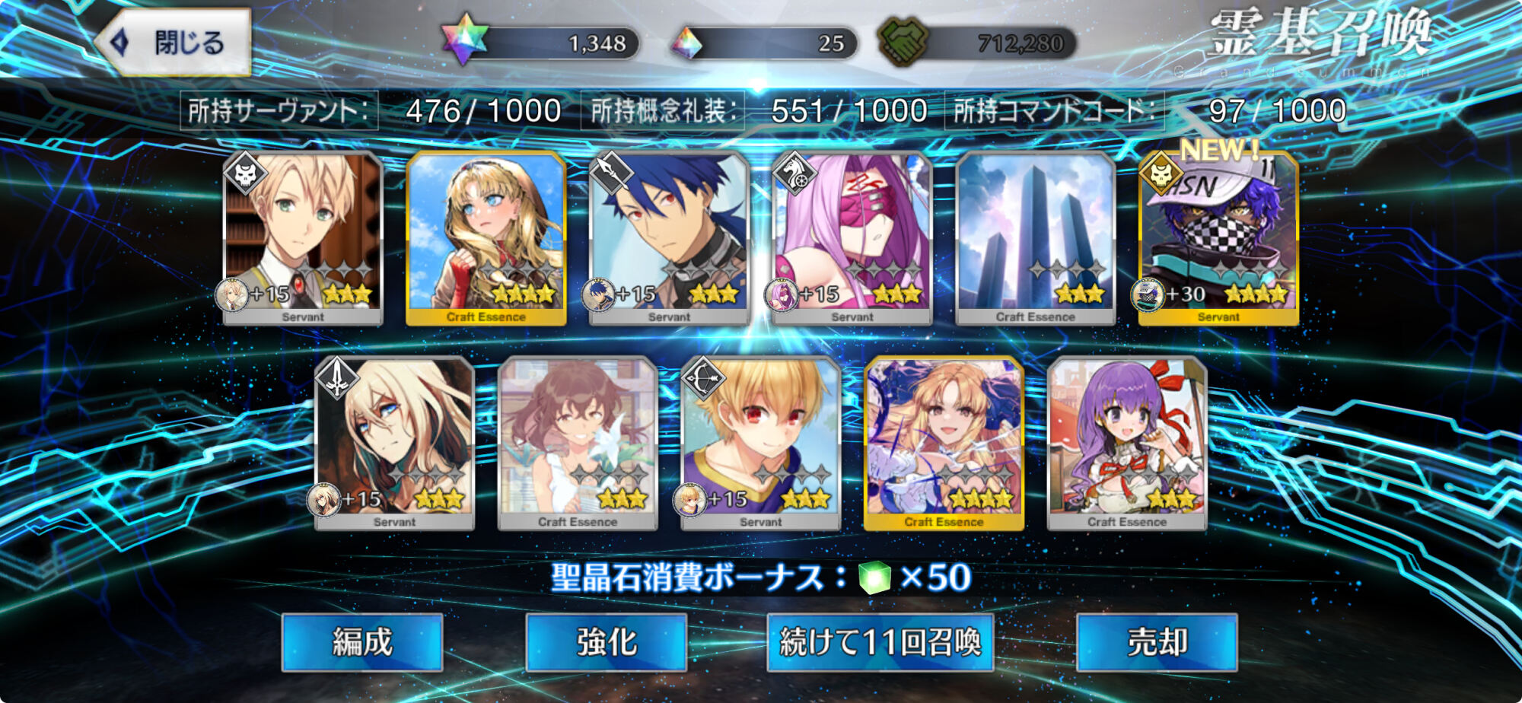Tap the skull class icon on blond servant card
The image size is (1522, 703).
click(x=245, y=174)
